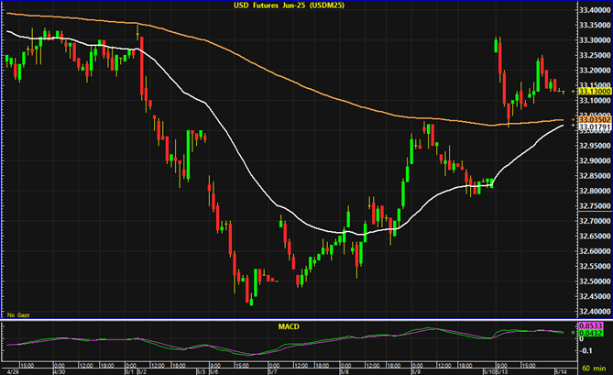Image resolution: width=613 pixels, height=375 pixels.
Task: Click the 32.40000 level on price axis
Action: pos(594,311)
